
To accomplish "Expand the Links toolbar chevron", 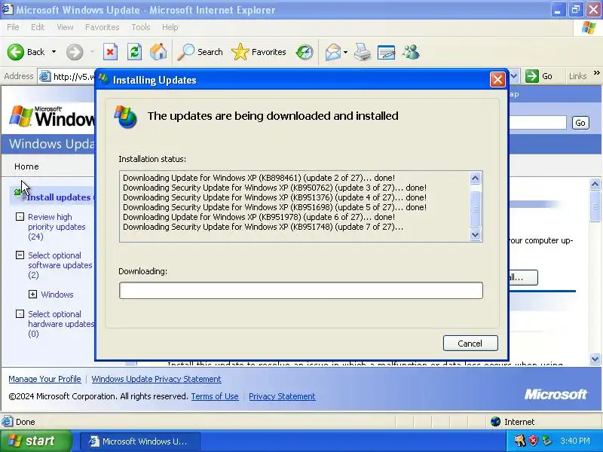I will coord(596,72).
